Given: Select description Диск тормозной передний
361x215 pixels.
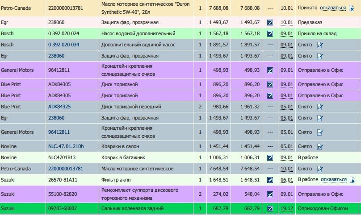Looking at the screenshot, I should (x=131, y=107).
